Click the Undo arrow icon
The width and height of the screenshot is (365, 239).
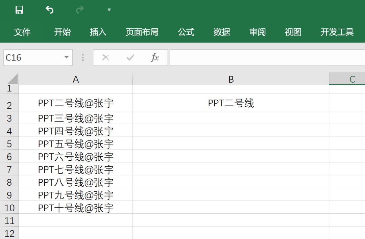click(50, 10)
